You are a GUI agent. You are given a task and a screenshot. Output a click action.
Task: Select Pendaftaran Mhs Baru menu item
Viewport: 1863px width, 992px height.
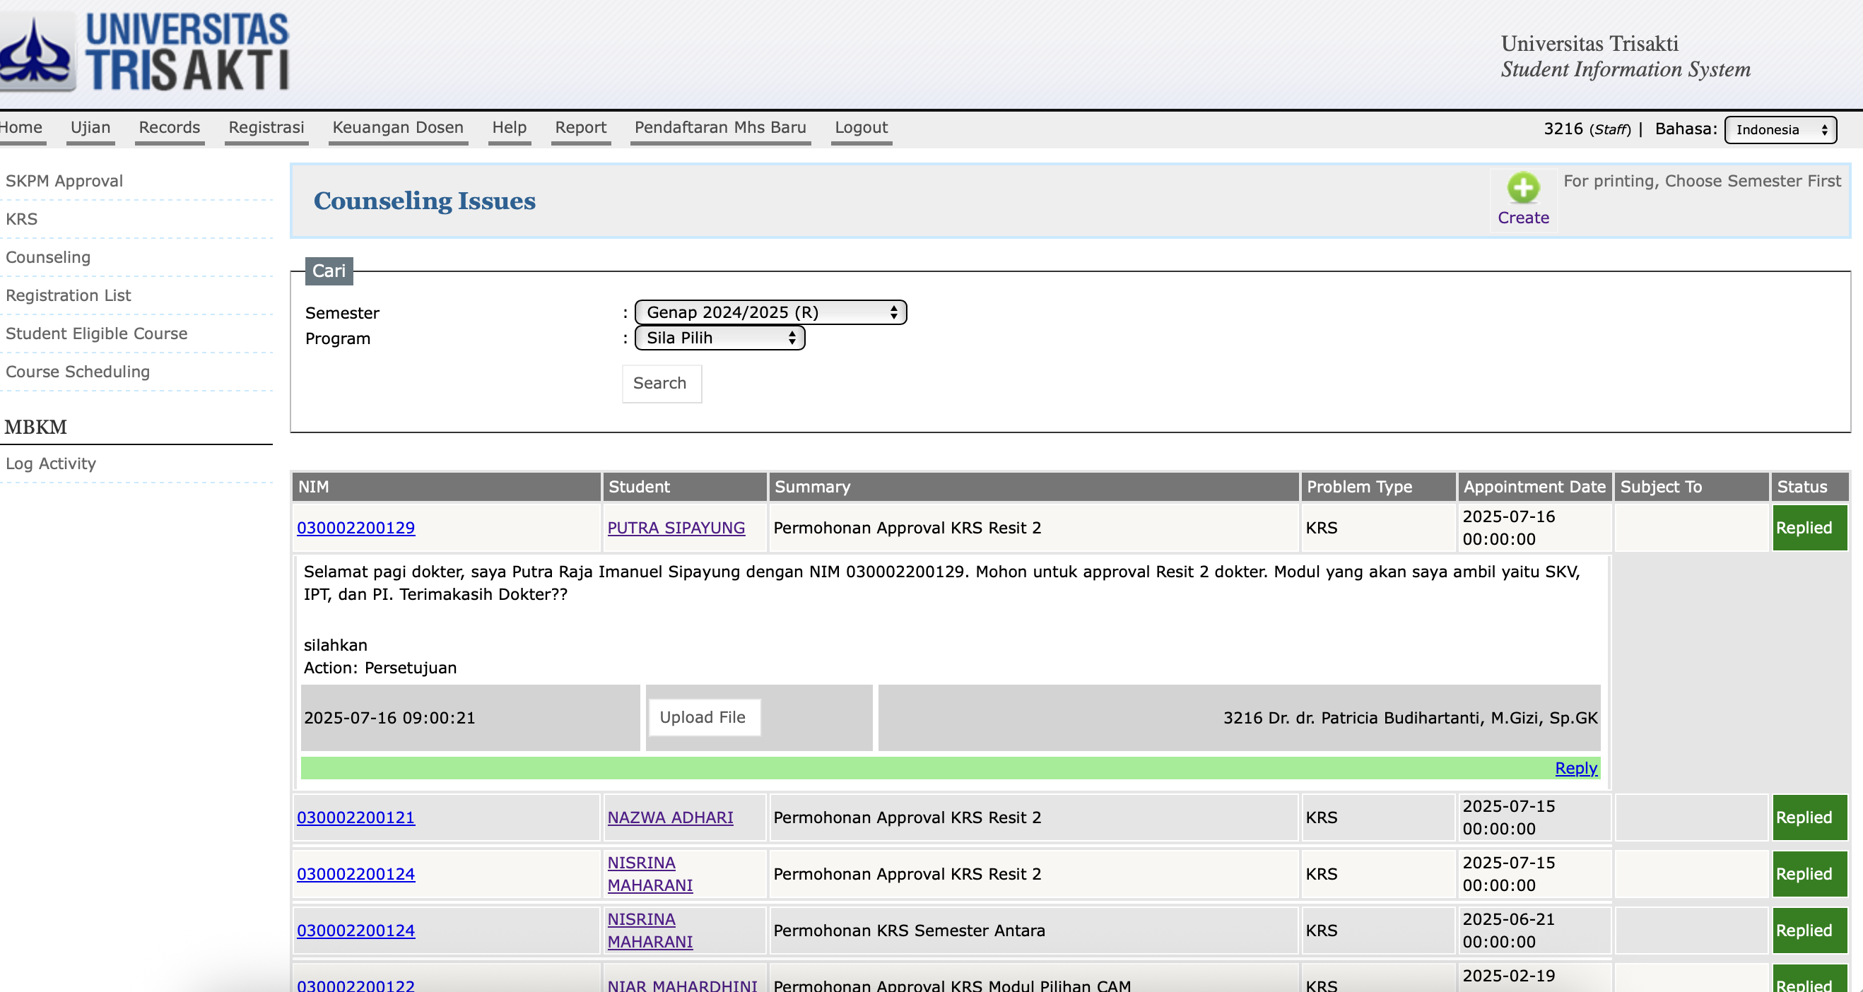coord(719,127)
